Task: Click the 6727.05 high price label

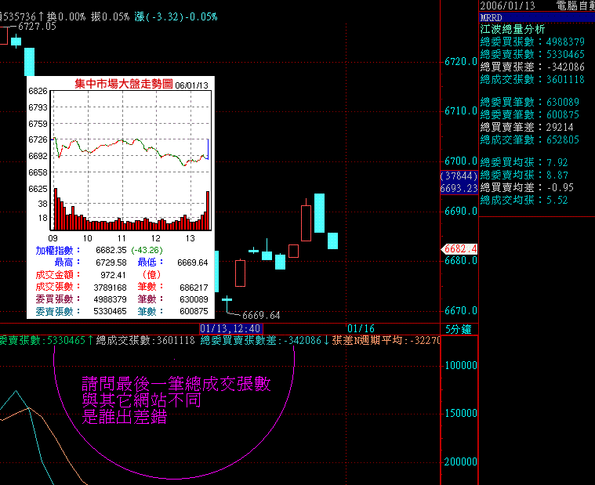Action: click(x=37, y=26)
